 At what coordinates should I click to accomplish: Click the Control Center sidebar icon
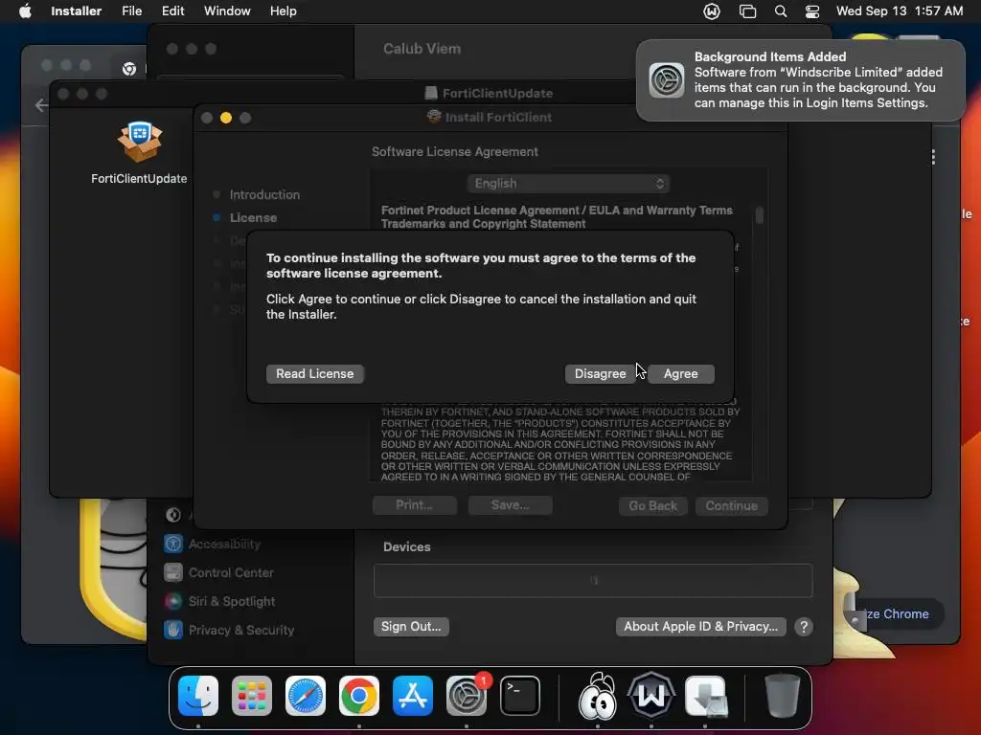(x=173, y=572)
